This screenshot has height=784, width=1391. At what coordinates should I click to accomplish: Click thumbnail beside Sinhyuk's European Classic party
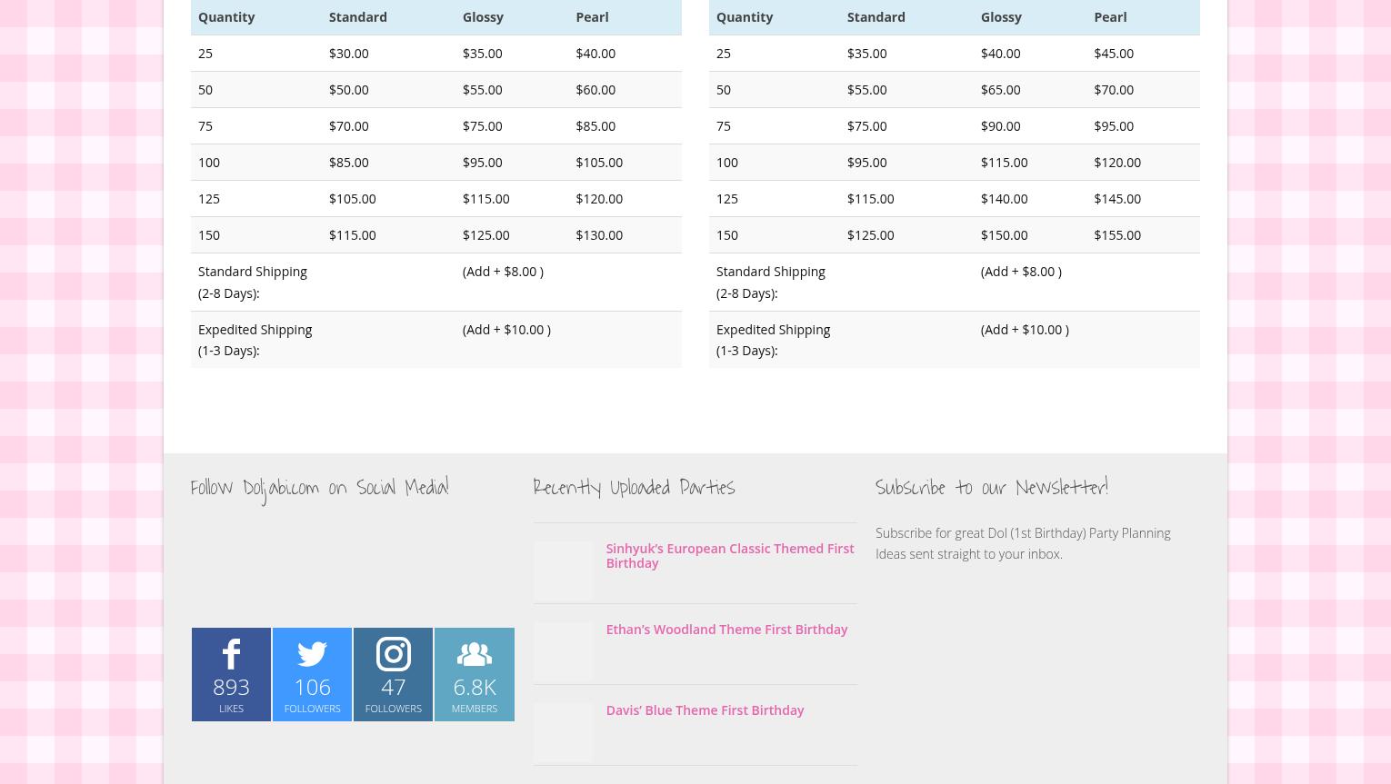click(x=563, y=571)
